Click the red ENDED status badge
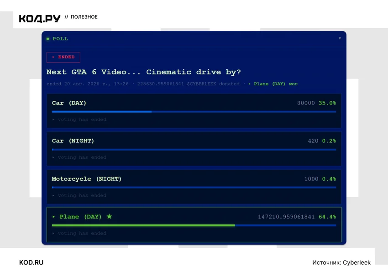388x276 pixels. (63, 57)
